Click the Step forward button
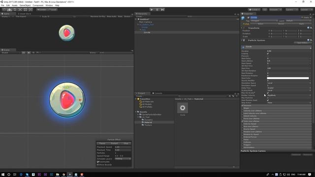The image size is (315, 177). point(162,10)
